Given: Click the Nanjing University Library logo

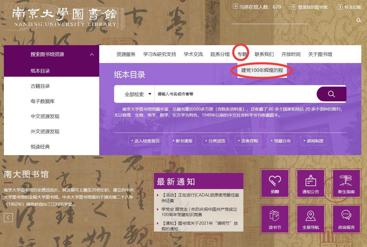Looking at the screenshot, I should click(64, 17).
